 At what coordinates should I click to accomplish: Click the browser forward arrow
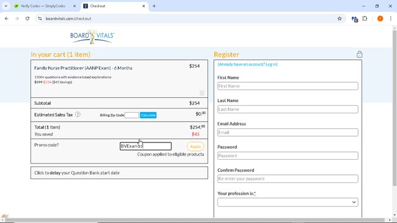(x=17, y=19)
